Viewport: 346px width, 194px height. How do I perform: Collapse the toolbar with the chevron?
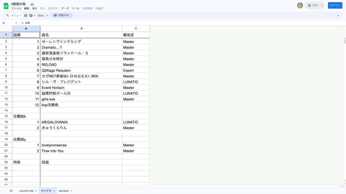click(338, 16)
